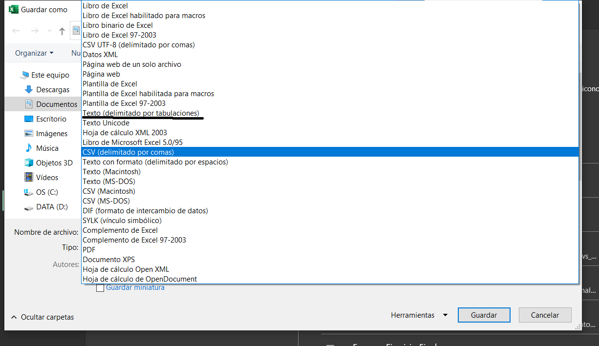599x346 pixels.
Task: Click the Back navigation arrow
Action: [16, 31]
